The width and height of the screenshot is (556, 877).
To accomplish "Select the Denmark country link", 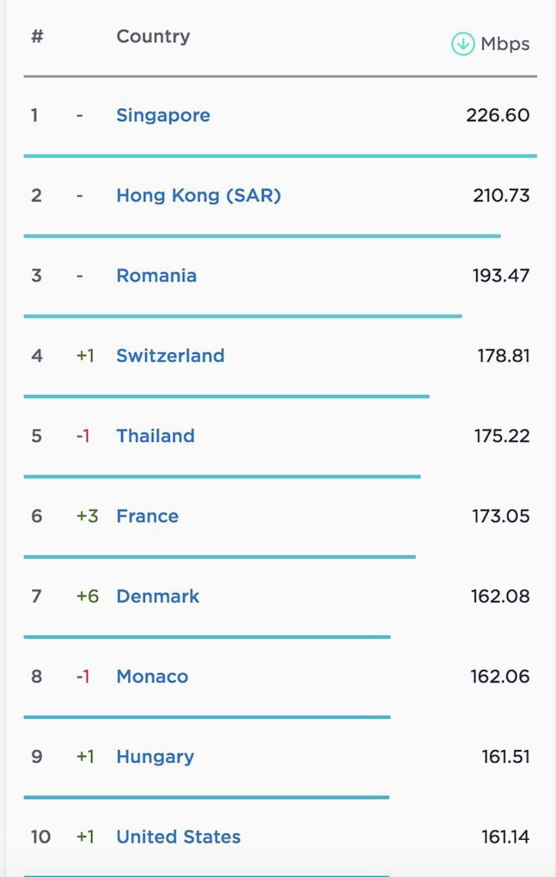I will (x=158, y=597).
